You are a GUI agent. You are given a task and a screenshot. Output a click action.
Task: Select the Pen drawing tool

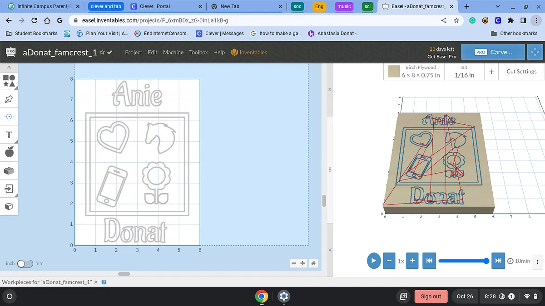[9, 99]
